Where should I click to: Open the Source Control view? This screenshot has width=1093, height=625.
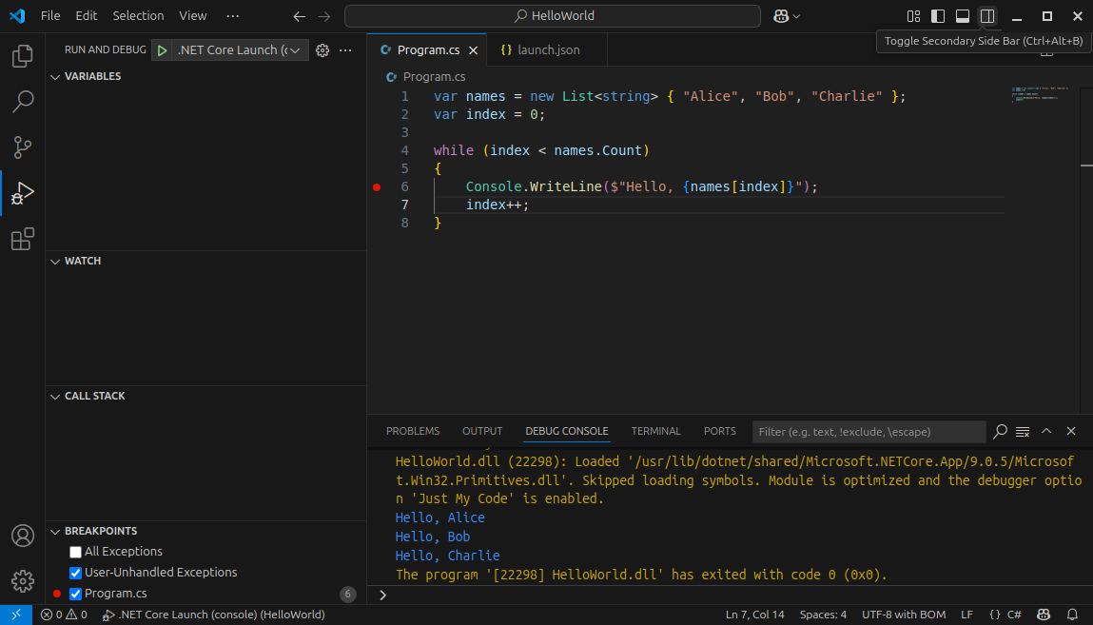pos(22,147)
